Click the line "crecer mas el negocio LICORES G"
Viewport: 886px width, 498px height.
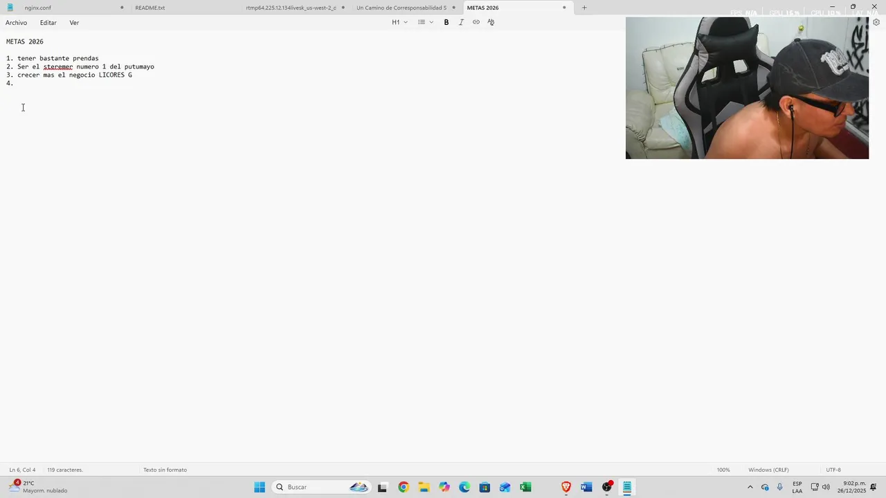point(75,75)
